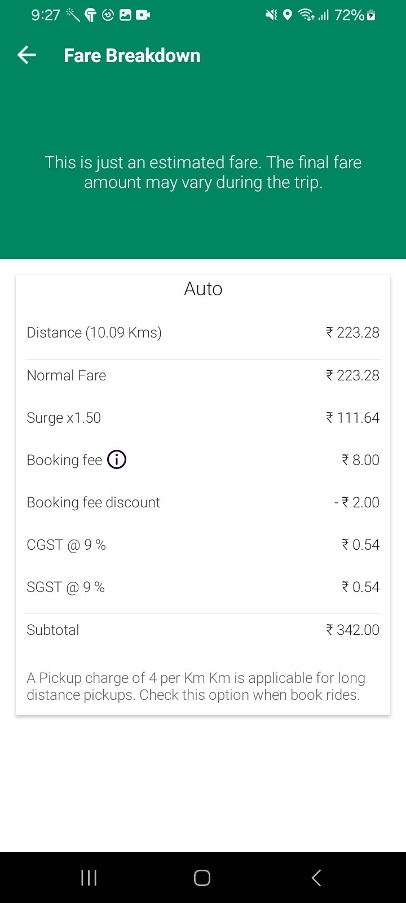The image size is (406, 903).
Task: Tap the Distance (10.09 Kms) label
Action: click(x=94, y=332)
